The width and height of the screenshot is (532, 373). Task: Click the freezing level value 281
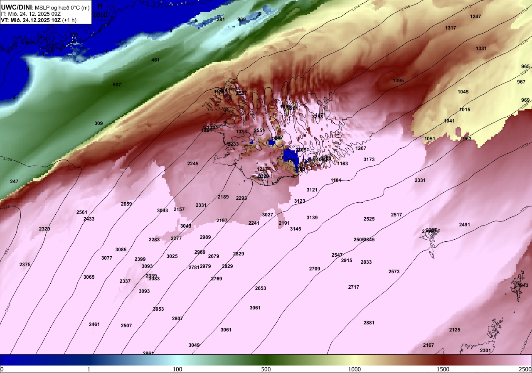click(221, 20)
